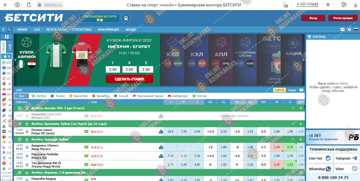360x181 pixels.
Task: Open Live-Чат support button
Action: pyautogui.click(x=320, y=158)
